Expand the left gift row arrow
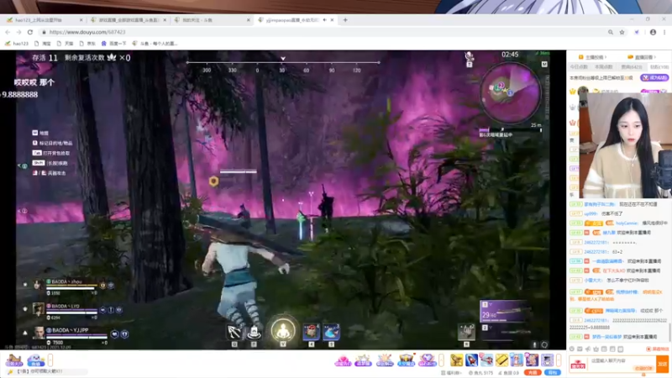Screen dimensions: 672x378 (x=442, y=360)
